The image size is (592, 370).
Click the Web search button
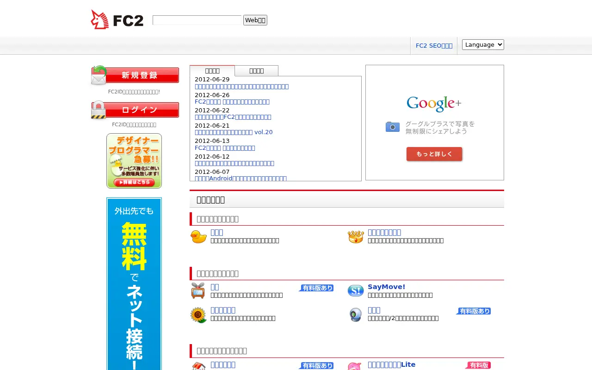coord(255,20)
